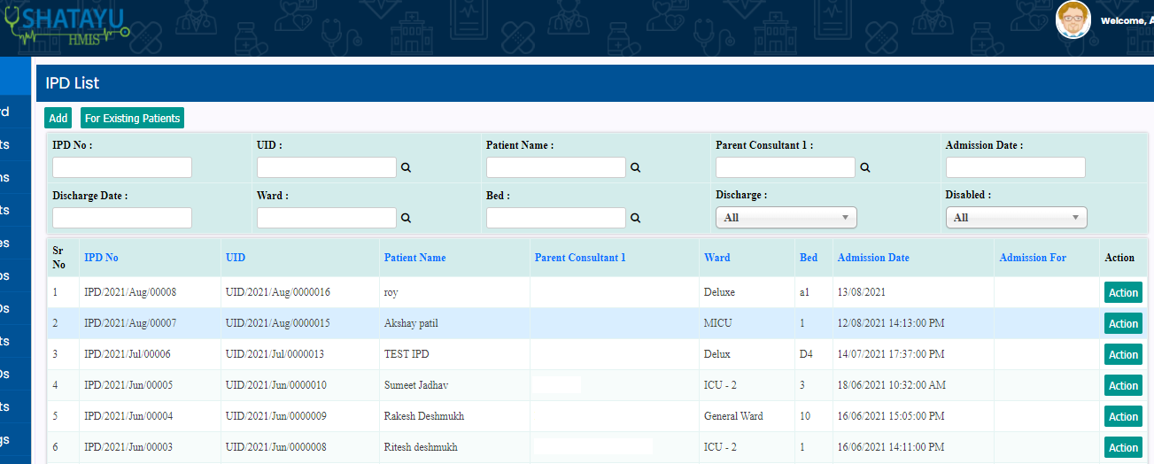The width and height of the screenshot is (1154, 464).
Task: Click the Ward search magnifier icon
Action: 406,218
